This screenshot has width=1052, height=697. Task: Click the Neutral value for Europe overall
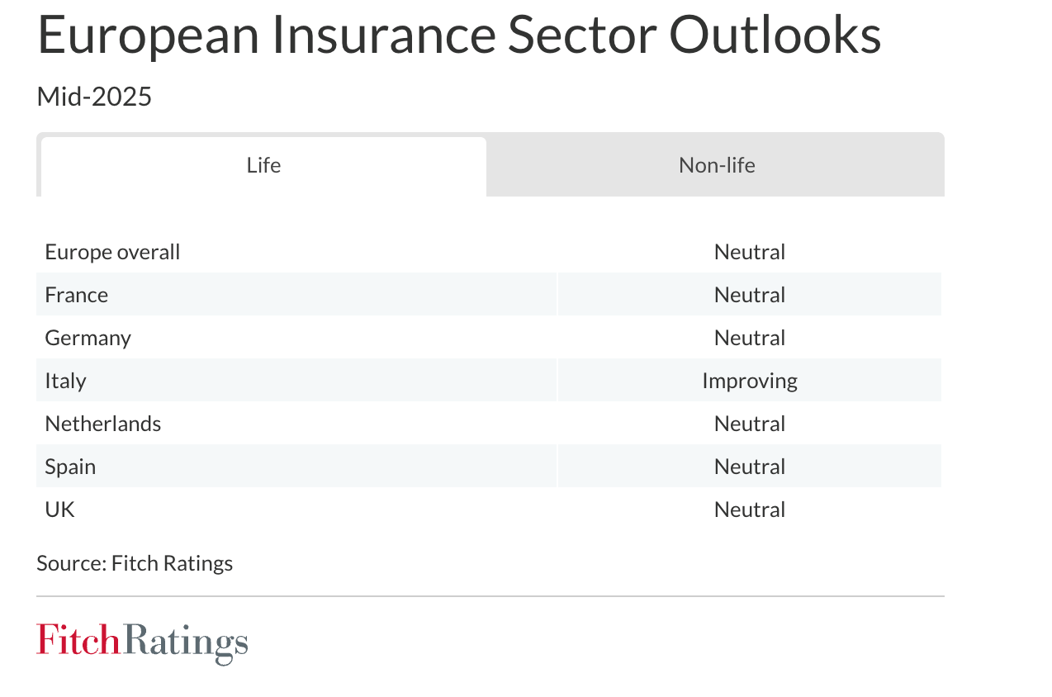750,252
